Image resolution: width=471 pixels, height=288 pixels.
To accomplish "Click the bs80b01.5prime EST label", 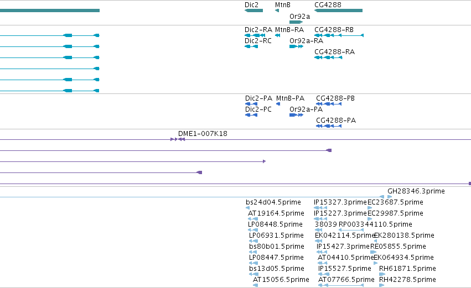I will (277, 247).
